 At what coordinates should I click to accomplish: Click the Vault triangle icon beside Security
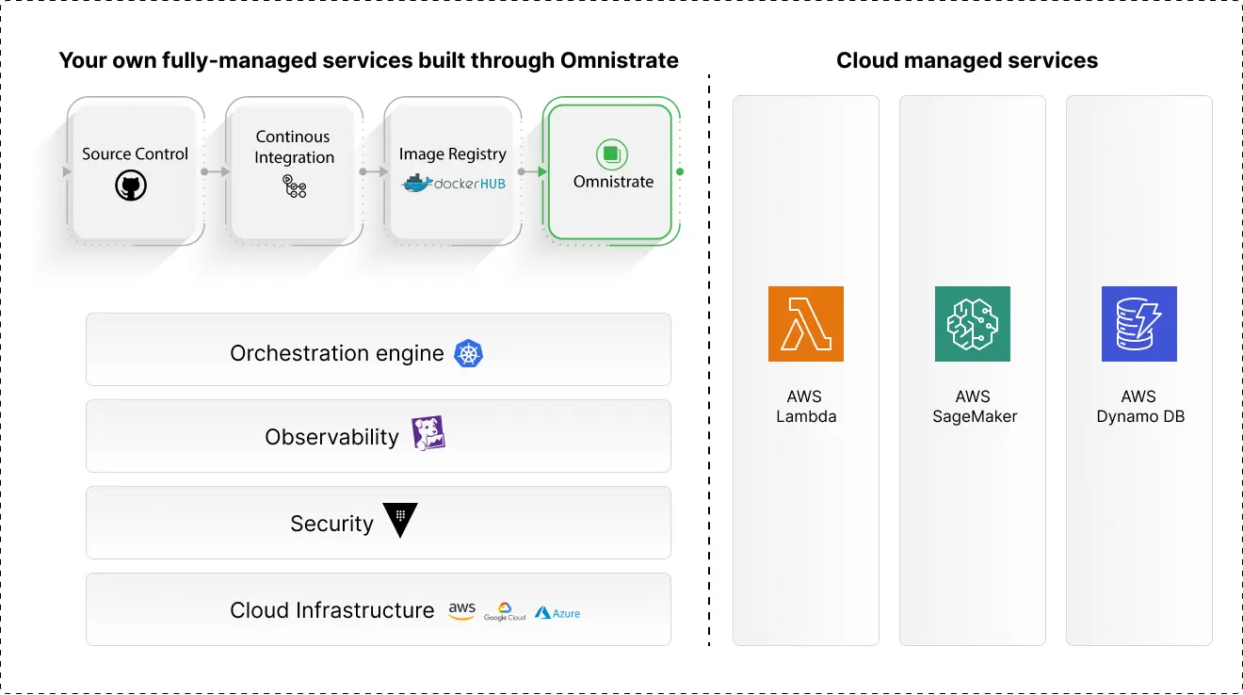[x=399, y=521]
